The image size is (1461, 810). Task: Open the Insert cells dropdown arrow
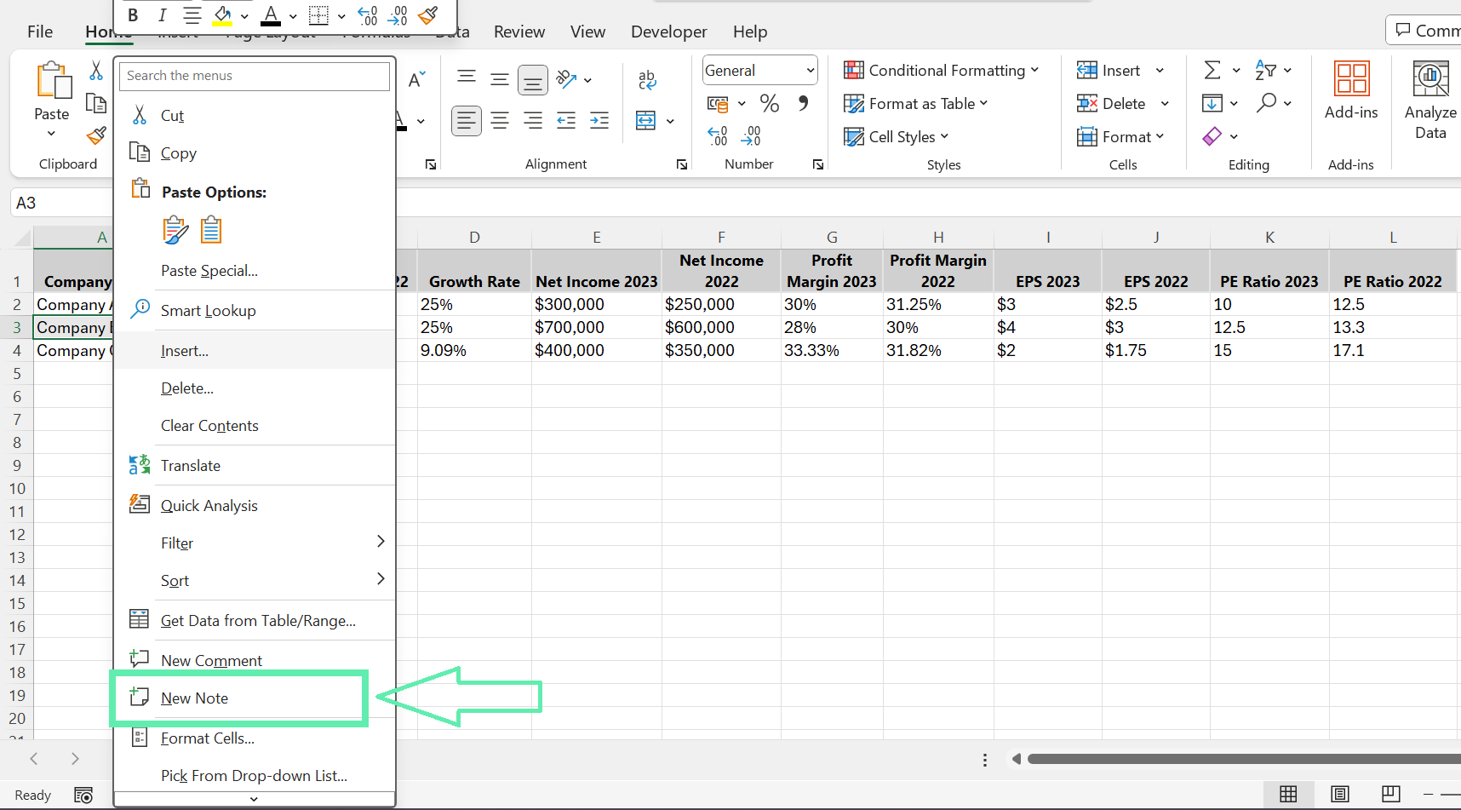click(1160, 71)
